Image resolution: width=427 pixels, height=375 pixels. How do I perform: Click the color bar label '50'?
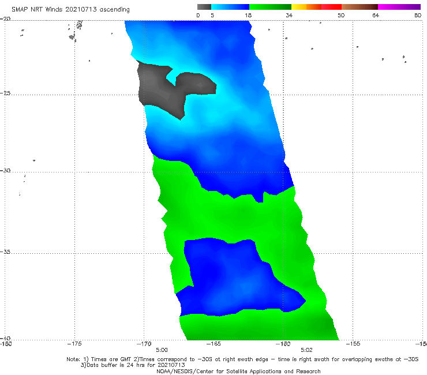(341, 15)
